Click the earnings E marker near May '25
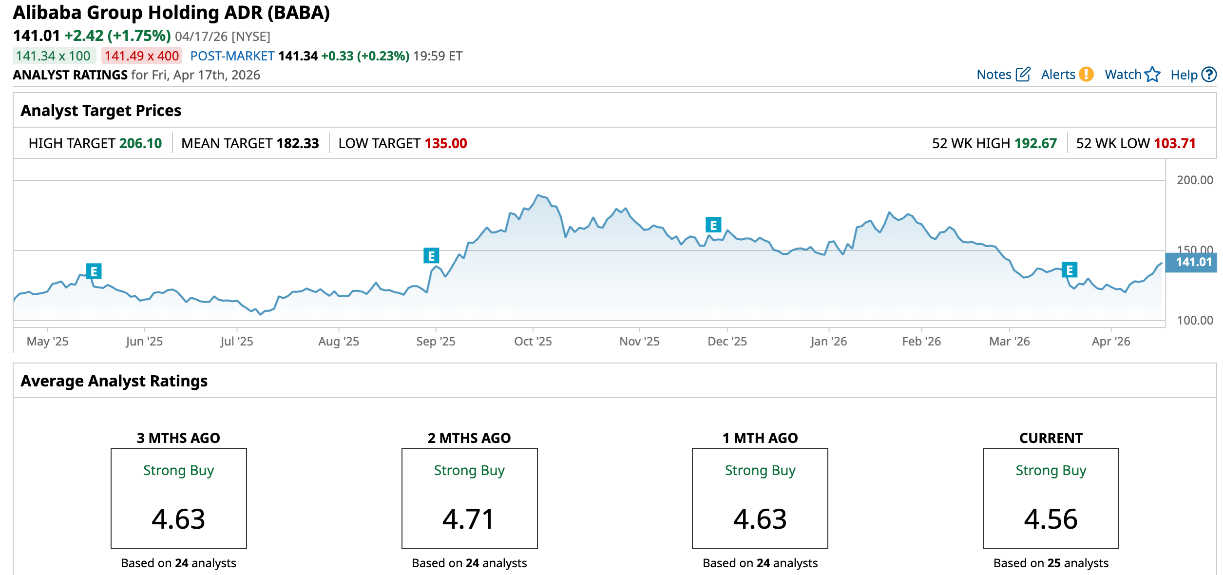 94,271
